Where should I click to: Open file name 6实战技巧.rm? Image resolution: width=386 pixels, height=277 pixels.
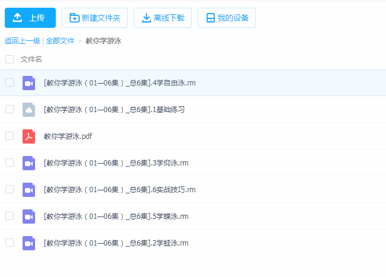coord(119,190)
